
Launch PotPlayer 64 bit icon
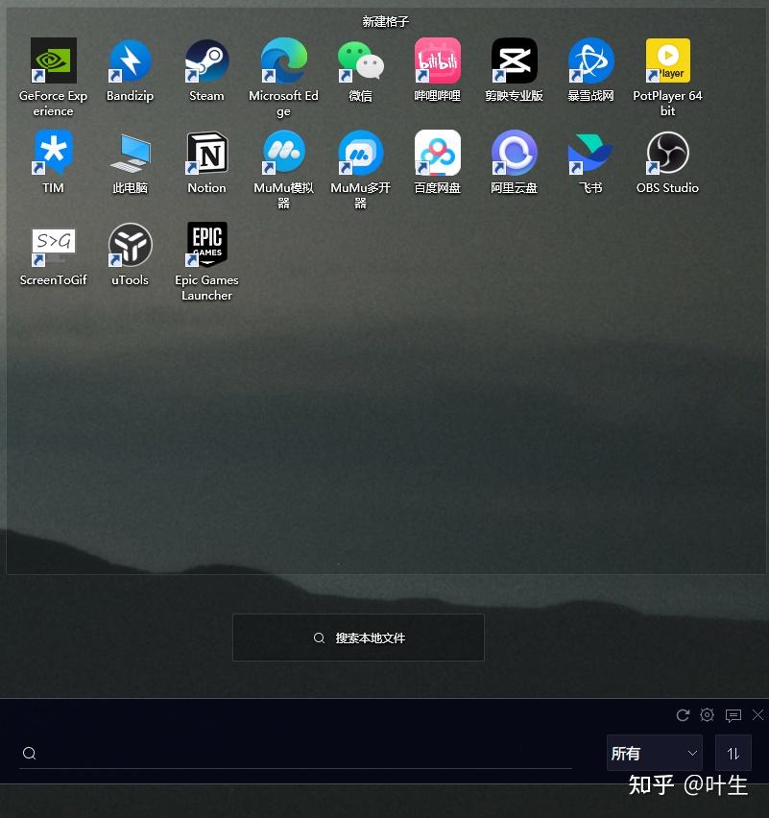667,60
